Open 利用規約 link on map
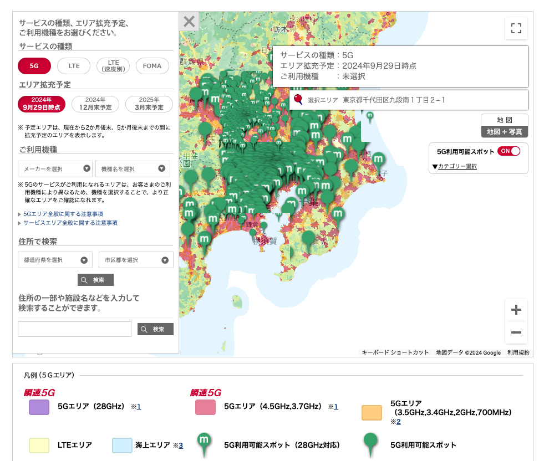544x461 pixels. coord(518,352)
